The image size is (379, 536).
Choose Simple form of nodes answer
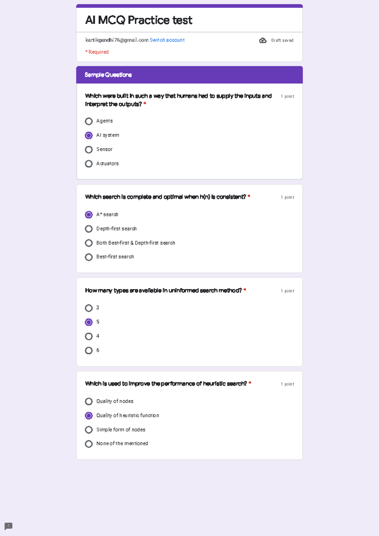89,430
